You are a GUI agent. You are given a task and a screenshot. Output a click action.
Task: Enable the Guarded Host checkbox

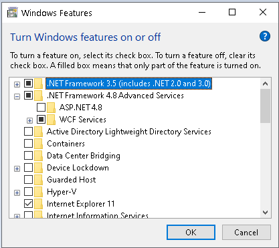(x=28, y=180)
